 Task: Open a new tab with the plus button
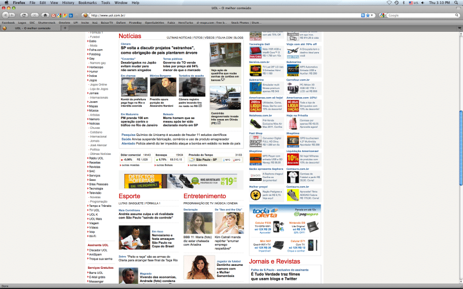pos(65,28)
